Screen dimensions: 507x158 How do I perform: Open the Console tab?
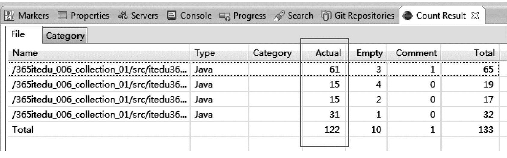coord(189,16)
